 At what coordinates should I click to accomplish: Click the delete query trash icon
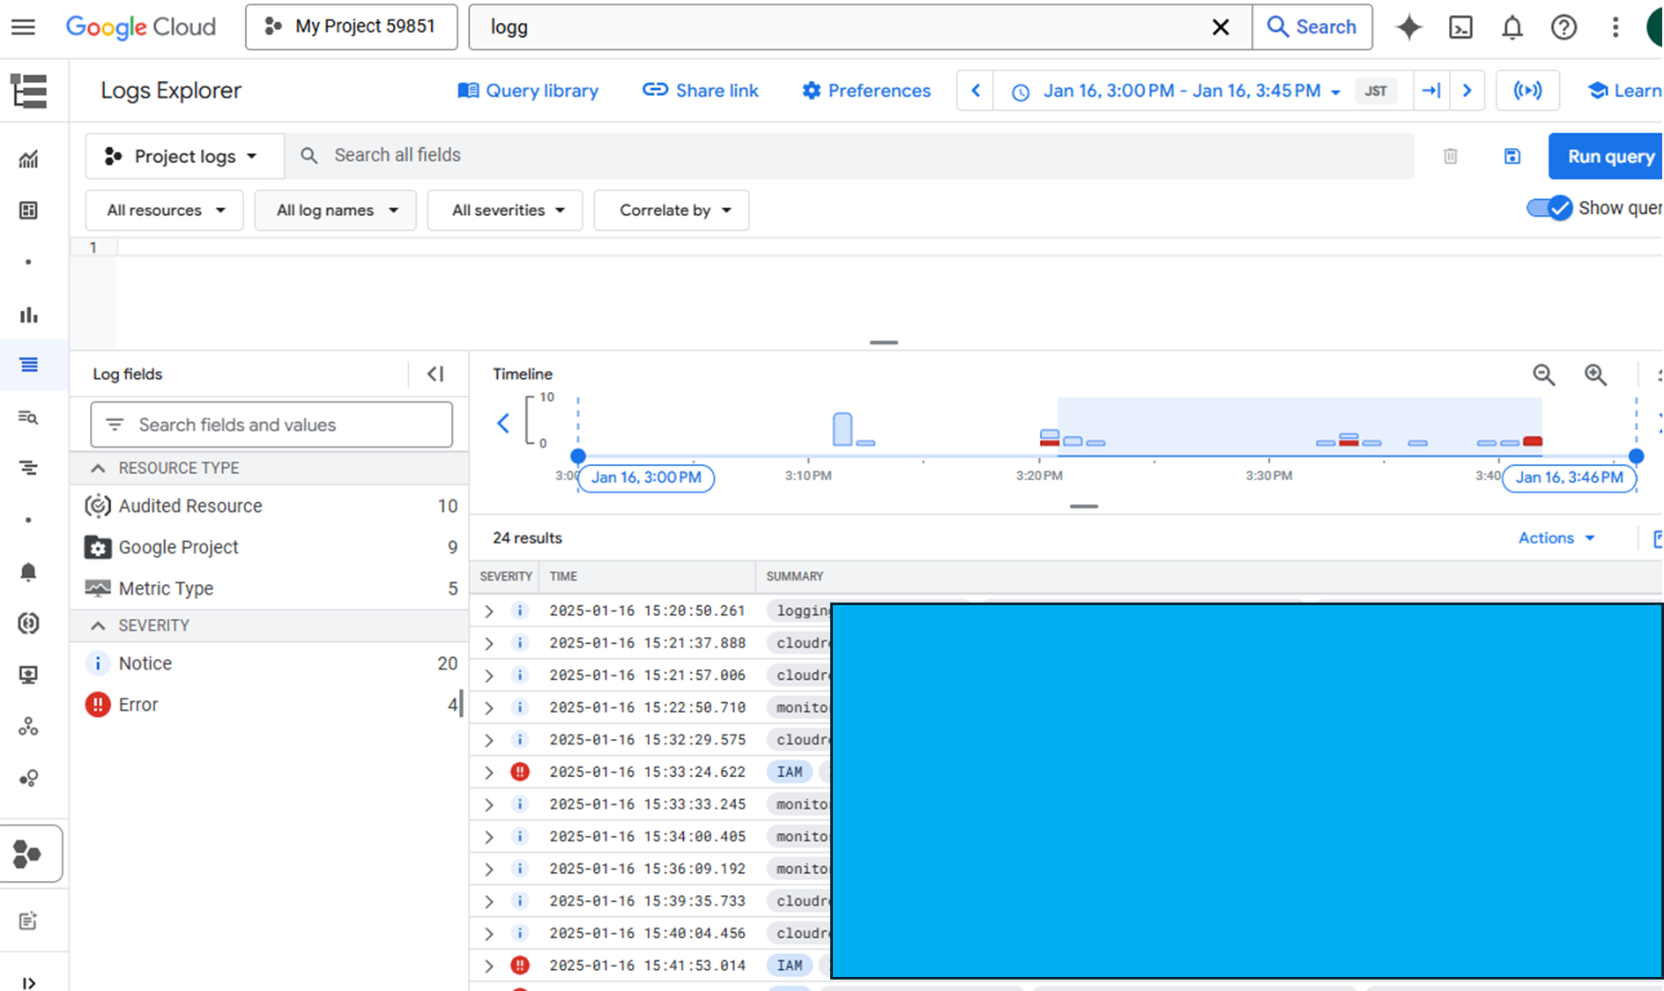1450,157
